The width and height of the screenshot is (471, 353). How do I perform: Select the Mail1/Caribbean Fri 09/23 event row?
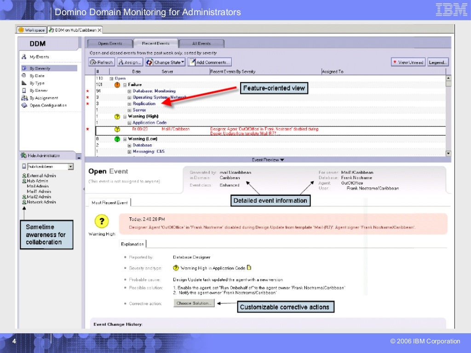[x=270, y=131]
